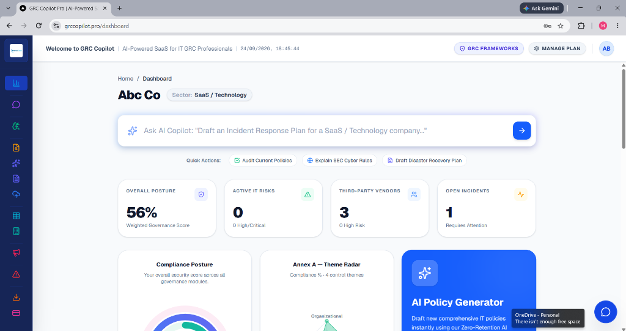Click the company logo at sidebar top
The width and height of the screenshot is (626, 331).
[x=16, y=51]
